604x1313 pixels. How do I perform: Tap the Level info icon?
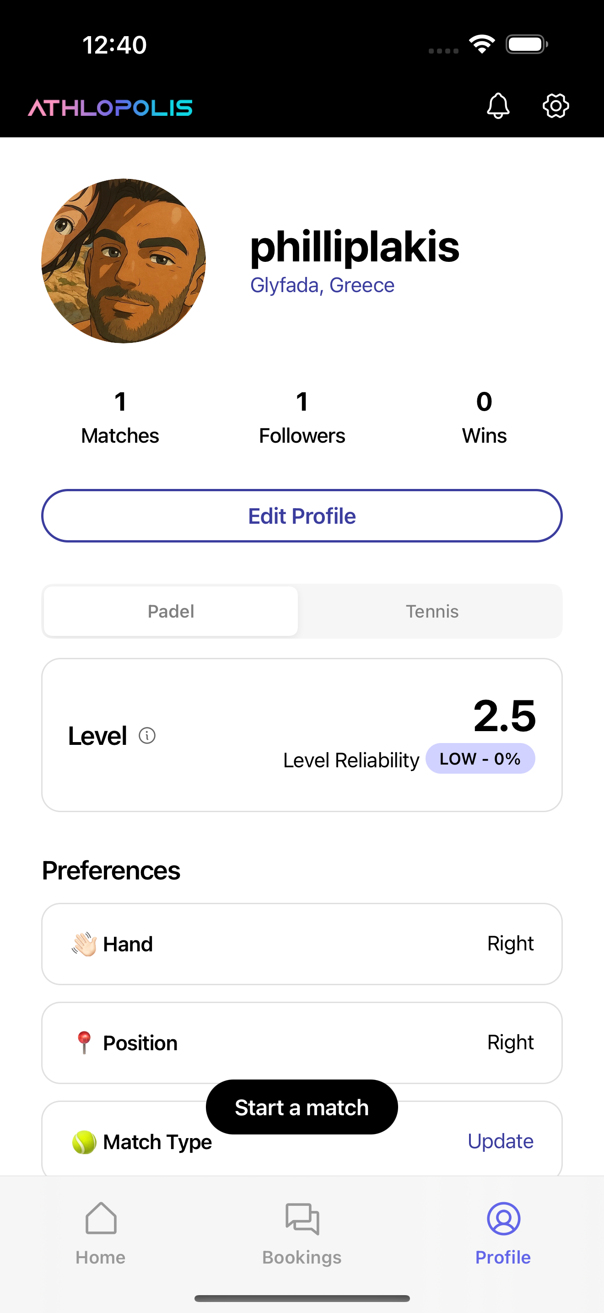coord(147,736)
